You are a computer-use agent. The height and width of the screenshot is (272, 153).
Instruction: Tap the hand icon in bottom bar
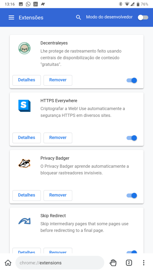(113, 263)
